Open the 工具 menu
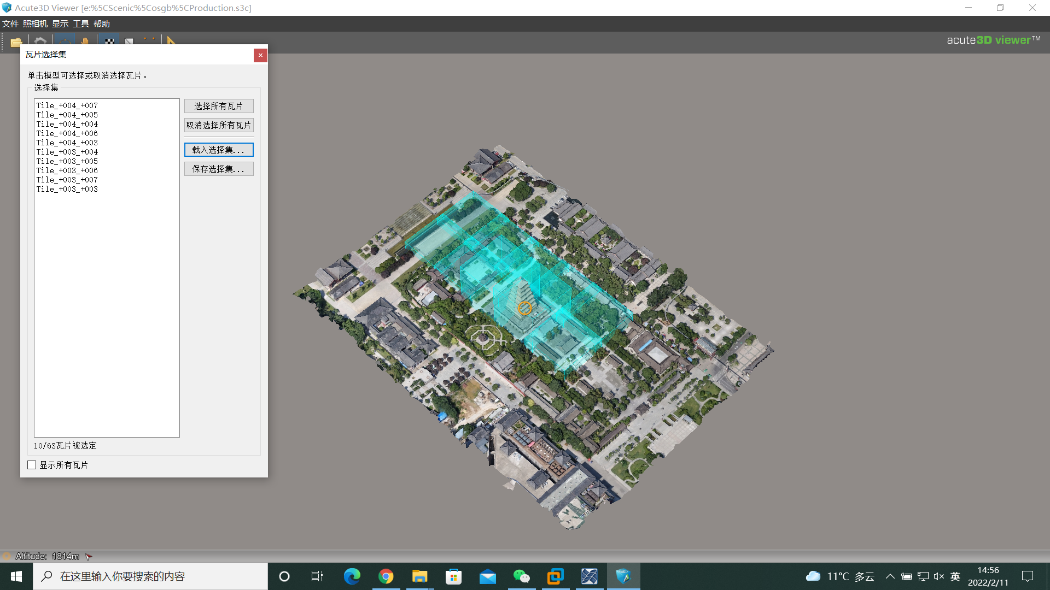 [x=81, y=23]
